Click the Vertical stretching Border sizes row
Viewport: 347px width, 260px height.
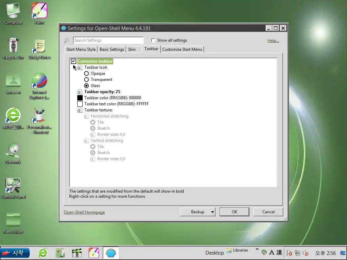[x=111, y=159]
